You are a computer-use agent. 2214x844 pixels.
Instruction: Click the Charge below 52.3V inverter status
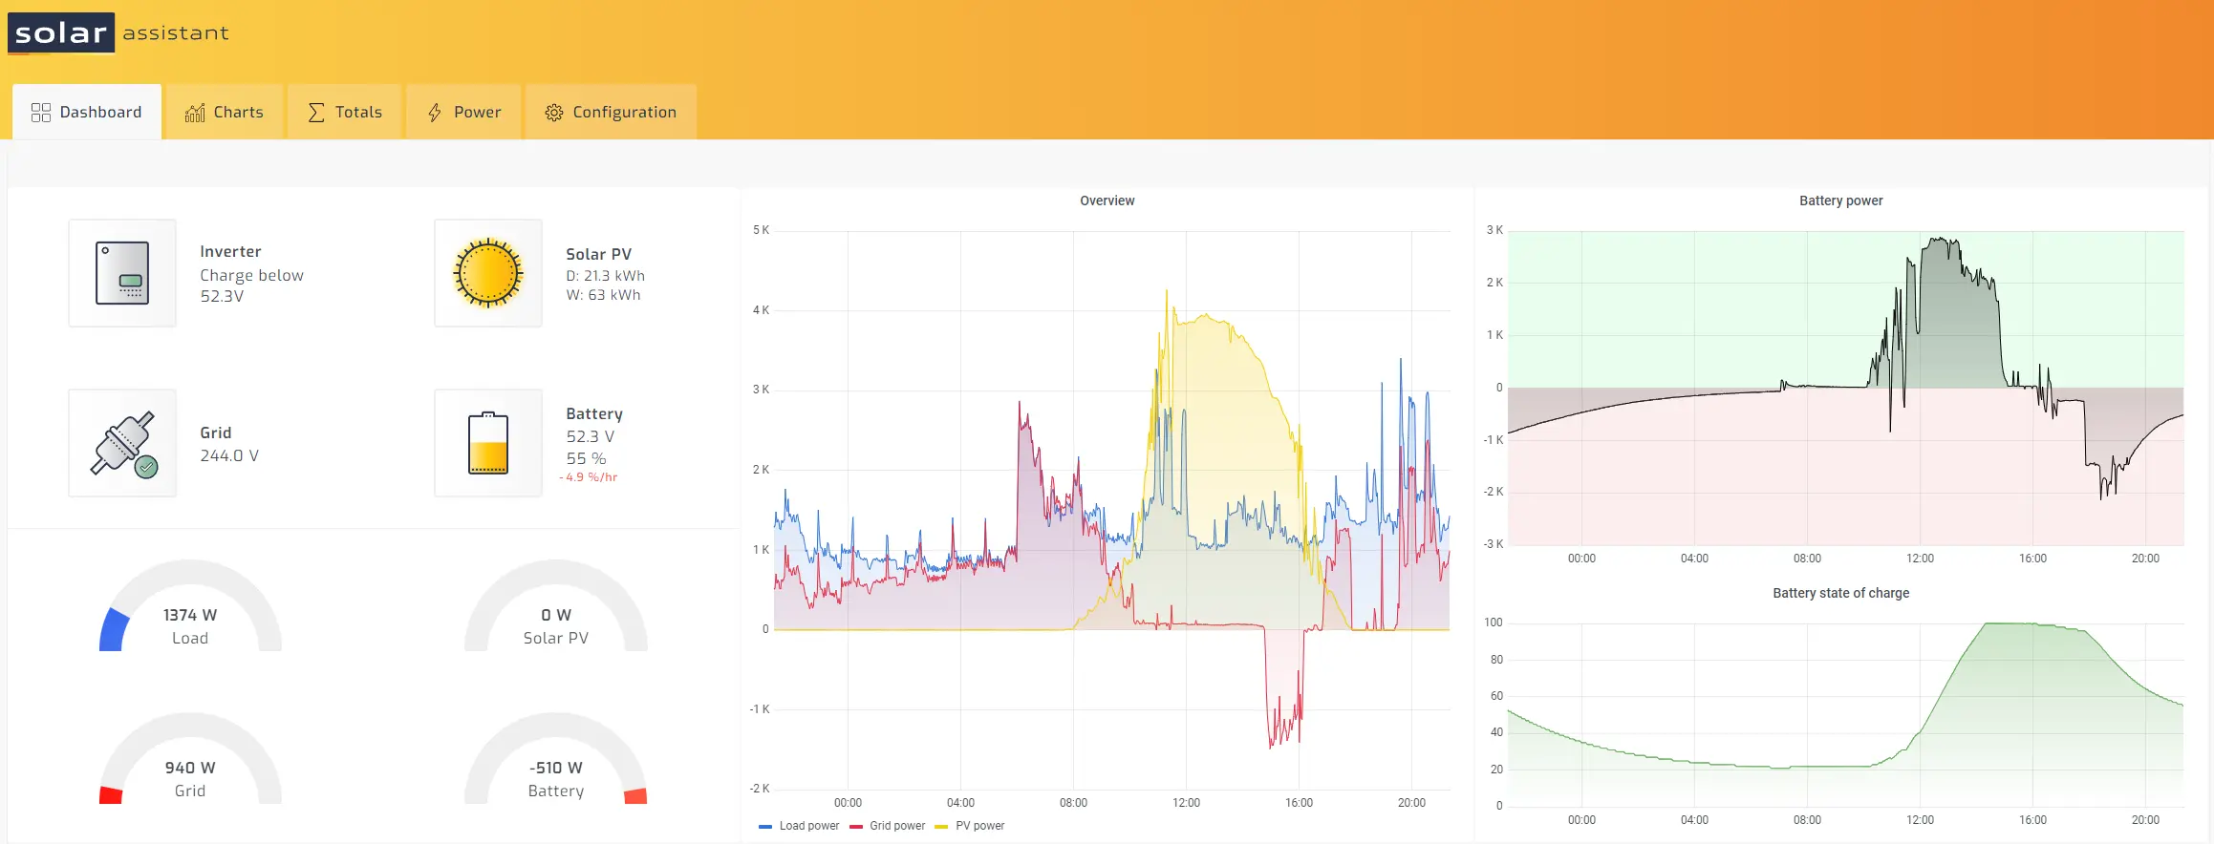251,285
